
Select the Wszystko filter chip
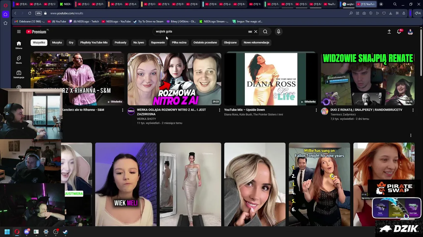(x=39, y=42)
